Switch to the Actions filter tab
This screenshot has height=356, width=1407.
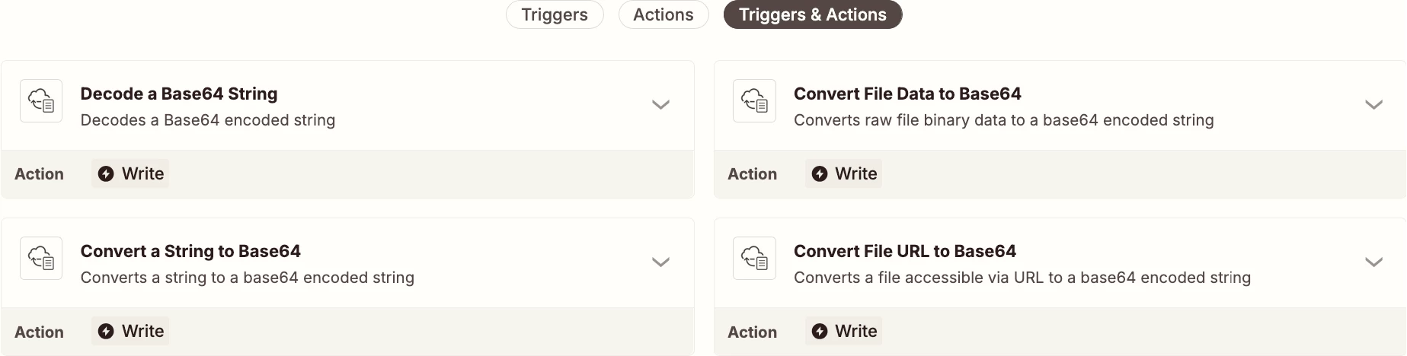[x=664, y=14]
